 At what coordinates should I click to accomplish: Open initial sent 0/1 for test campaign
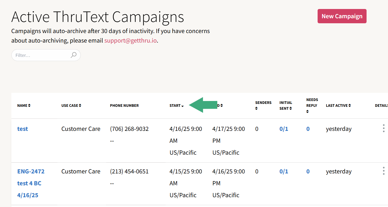[x=284, y=129]
